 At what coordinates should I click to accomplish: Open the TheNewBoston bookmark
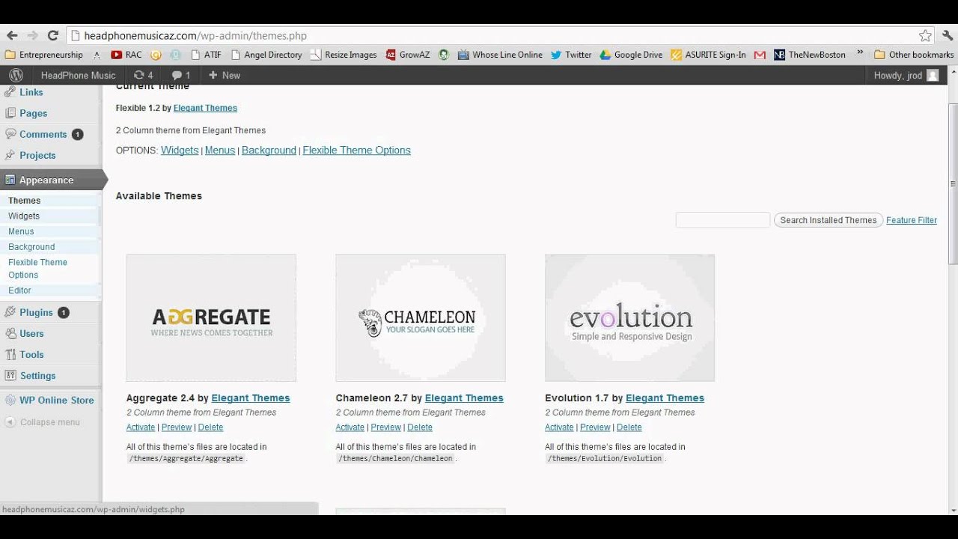(810, 55)
